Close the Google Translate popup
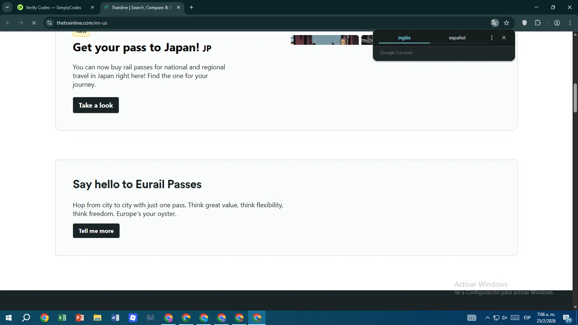The width and height of the screenshot is (578, 325). 504,38
